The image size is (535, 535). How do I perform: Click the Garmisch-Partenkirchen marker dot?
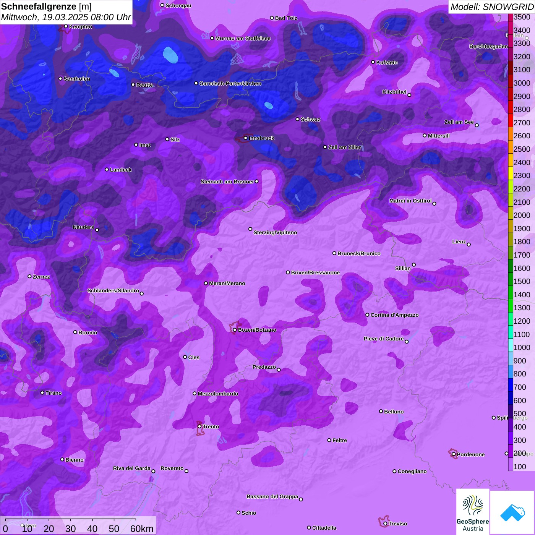pos(196,83)
